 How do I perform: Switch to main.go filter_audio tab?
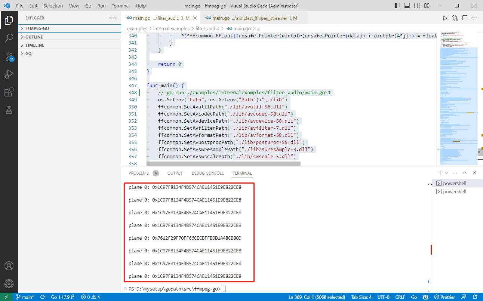[161, 18]
